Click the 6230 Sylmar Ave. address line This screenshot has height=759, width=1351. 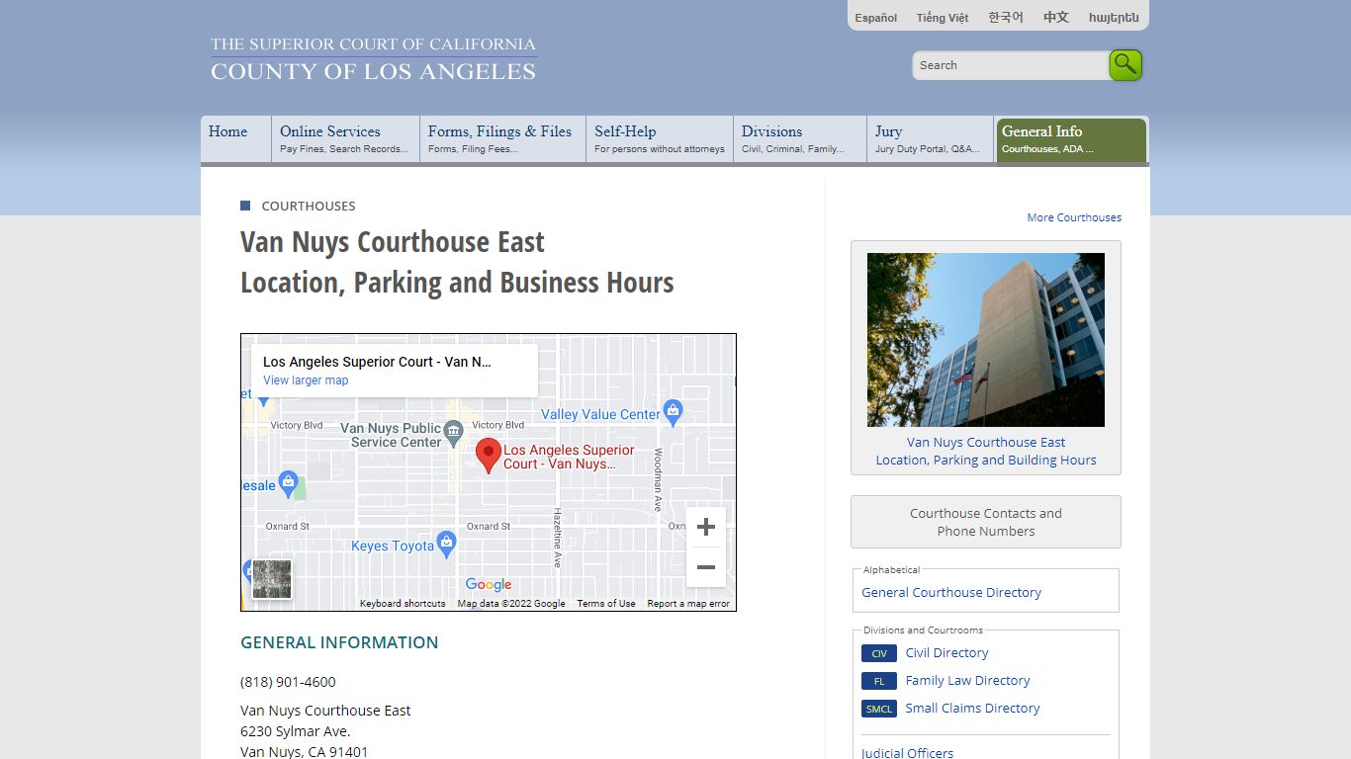296,731
